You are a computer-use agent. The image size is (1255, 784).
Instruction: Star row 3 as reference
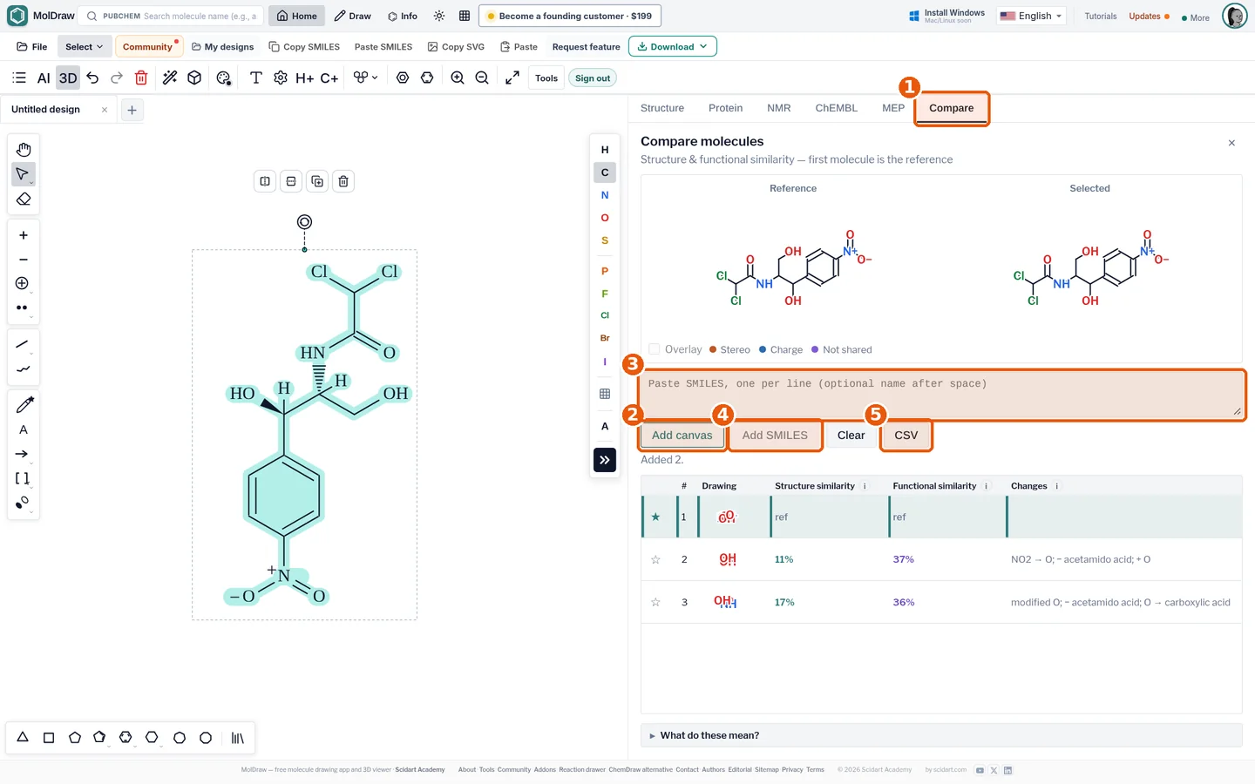click(x=655, y=602)
